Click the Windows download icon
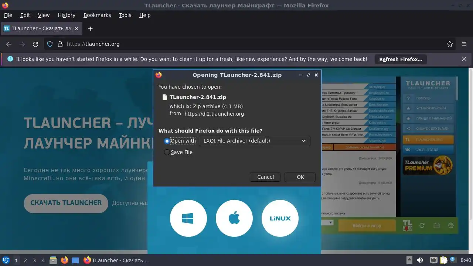This screenshot has height=266, width=473. pos(188,218)
